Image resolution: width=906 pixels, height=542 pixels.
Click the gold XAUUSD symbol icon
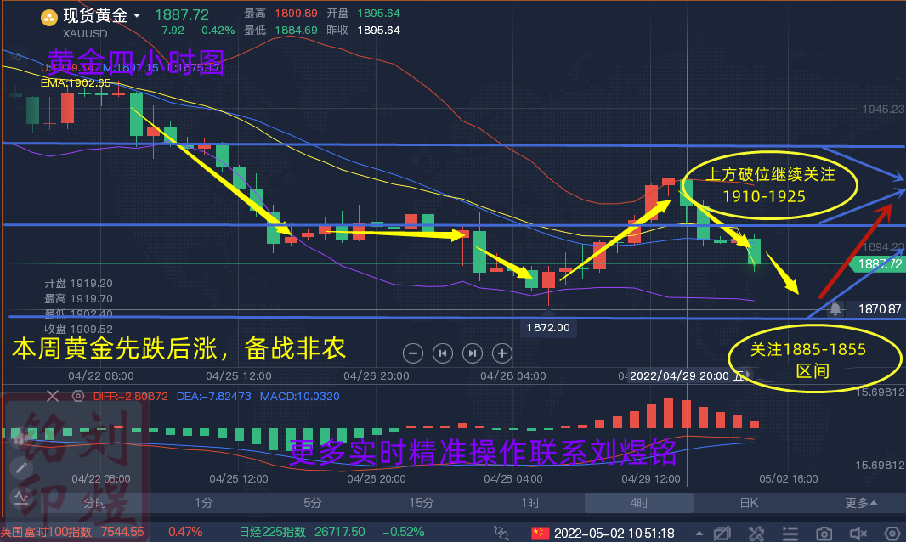coord(49,18)
